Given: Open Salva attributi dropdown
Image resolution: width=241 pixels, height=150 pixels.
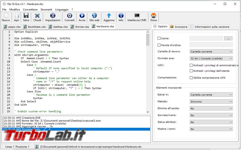Looking at the screenshot, I should (x=211, y=122).
